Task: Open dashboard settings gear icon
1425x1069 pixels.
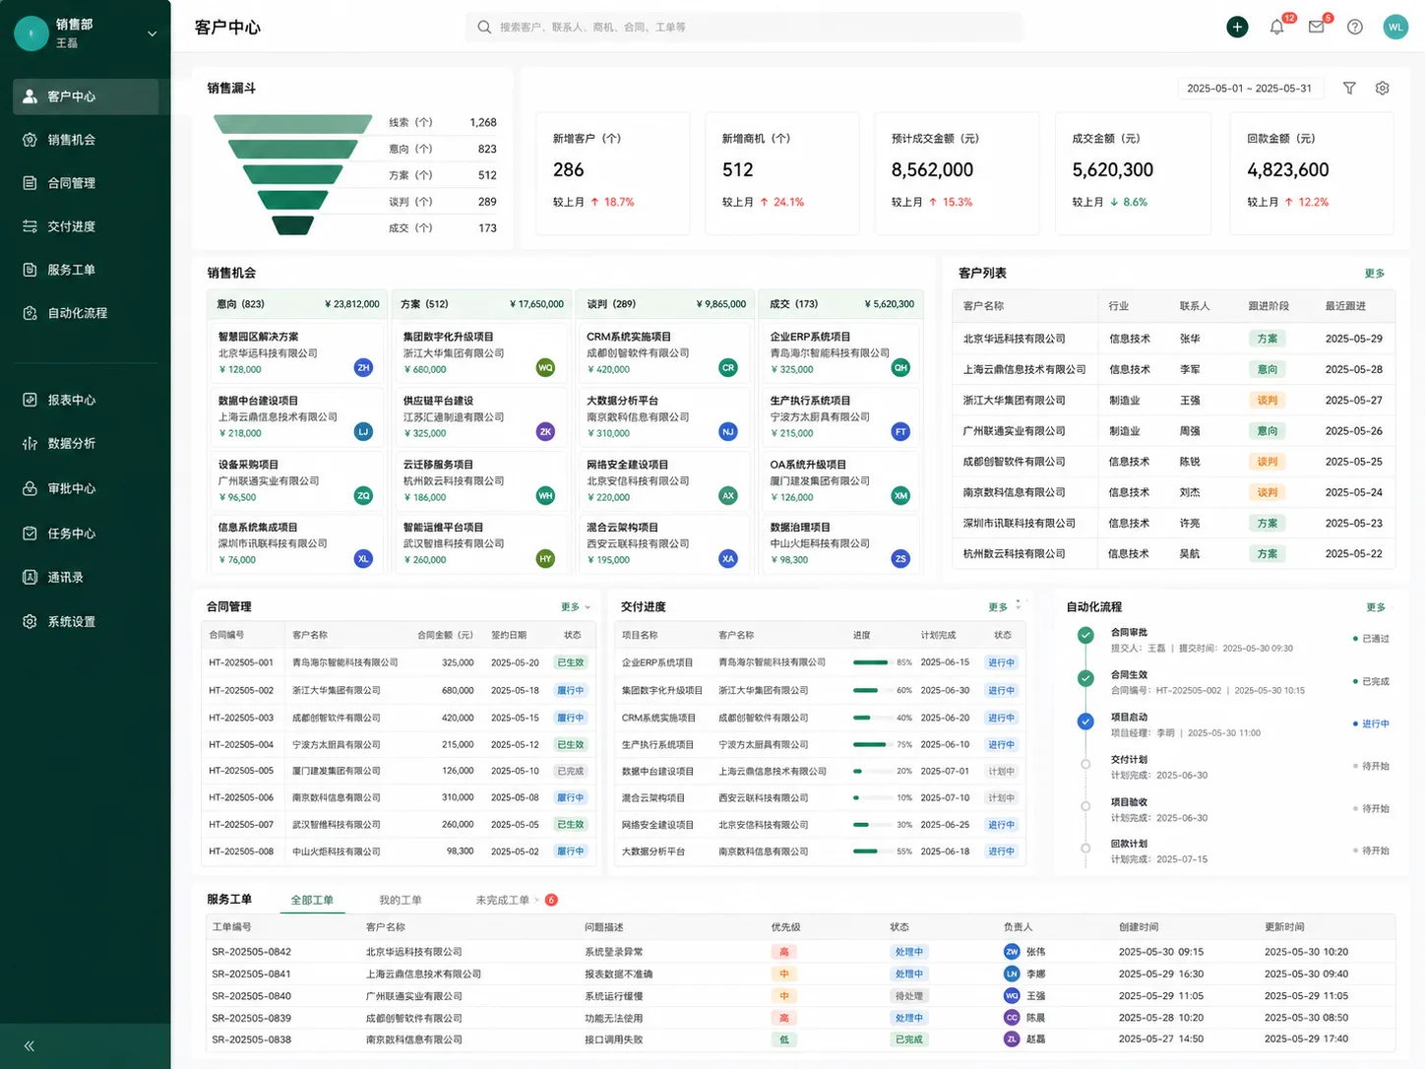Action: point(1382,88)
